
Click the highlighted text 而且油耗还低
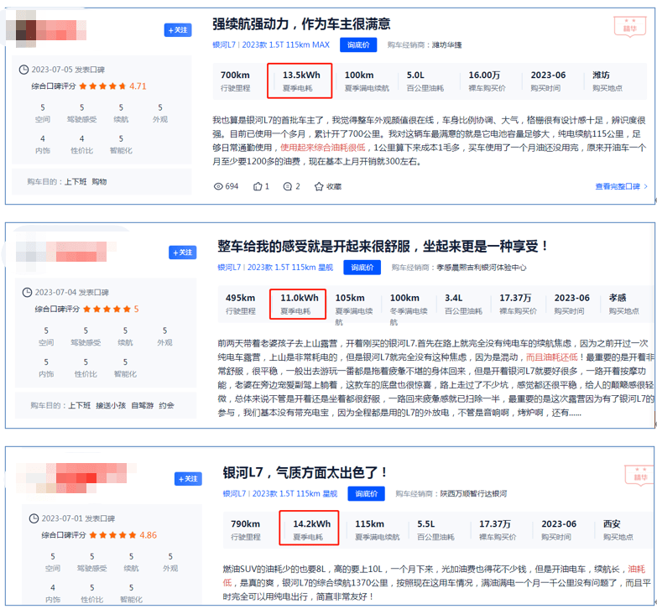552,357
